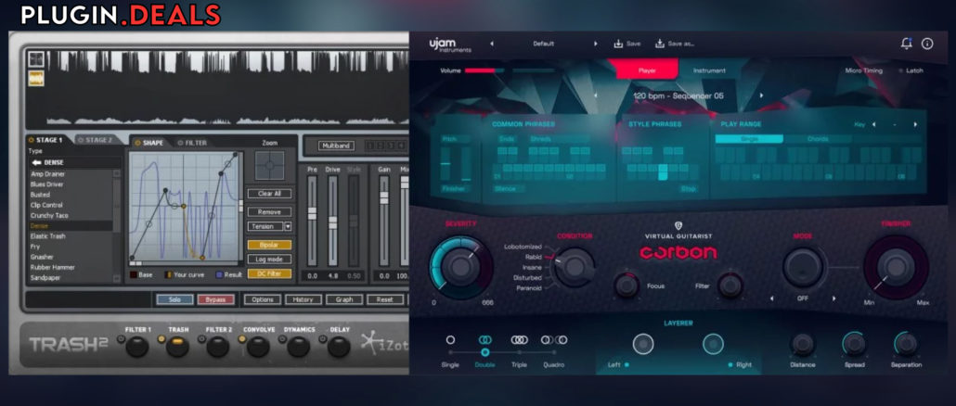Click the Spread knob
Image resolution: width=956 pixels, height=406 pixels.
pyautogui.click(x=854, y=345)
